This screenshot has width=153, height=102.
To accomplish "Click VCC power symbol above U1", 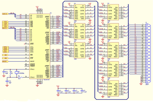I will (37, 7).
